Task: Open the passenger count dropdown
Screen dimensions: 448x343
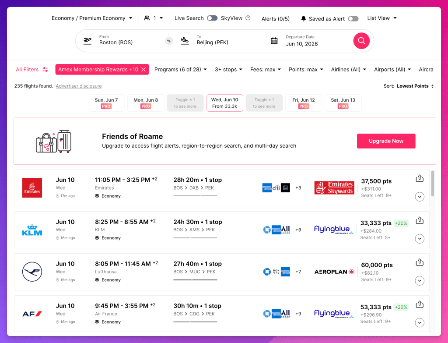Action: point(154,18)
